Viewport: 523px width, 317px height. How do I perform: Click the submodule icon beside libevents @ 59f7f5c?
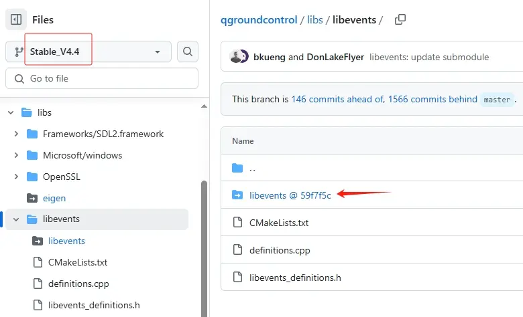point(237,195)
